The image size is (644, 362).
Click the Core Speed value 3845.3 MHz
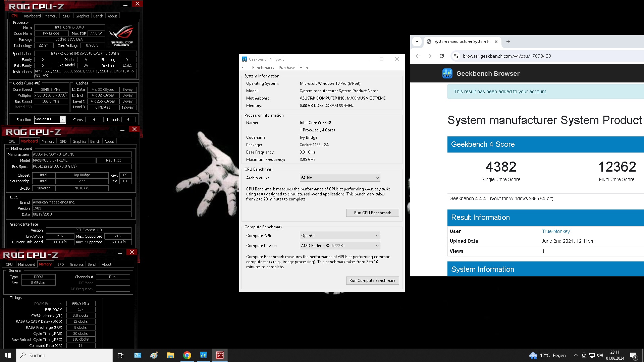tap(51, 89)
